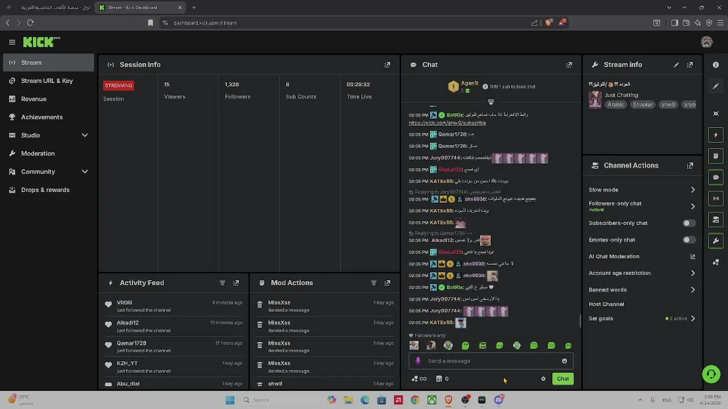Pop out the Stream info panel

[x=690, y=65]
